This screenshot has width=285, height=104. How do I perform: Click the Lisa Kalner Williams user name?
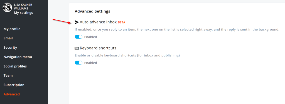tap(23, 7)
